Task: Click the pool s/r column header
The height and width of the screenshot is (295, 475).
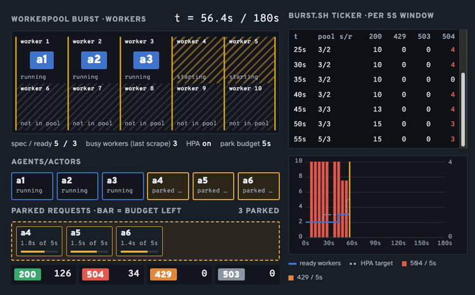Action: [335, 37]
